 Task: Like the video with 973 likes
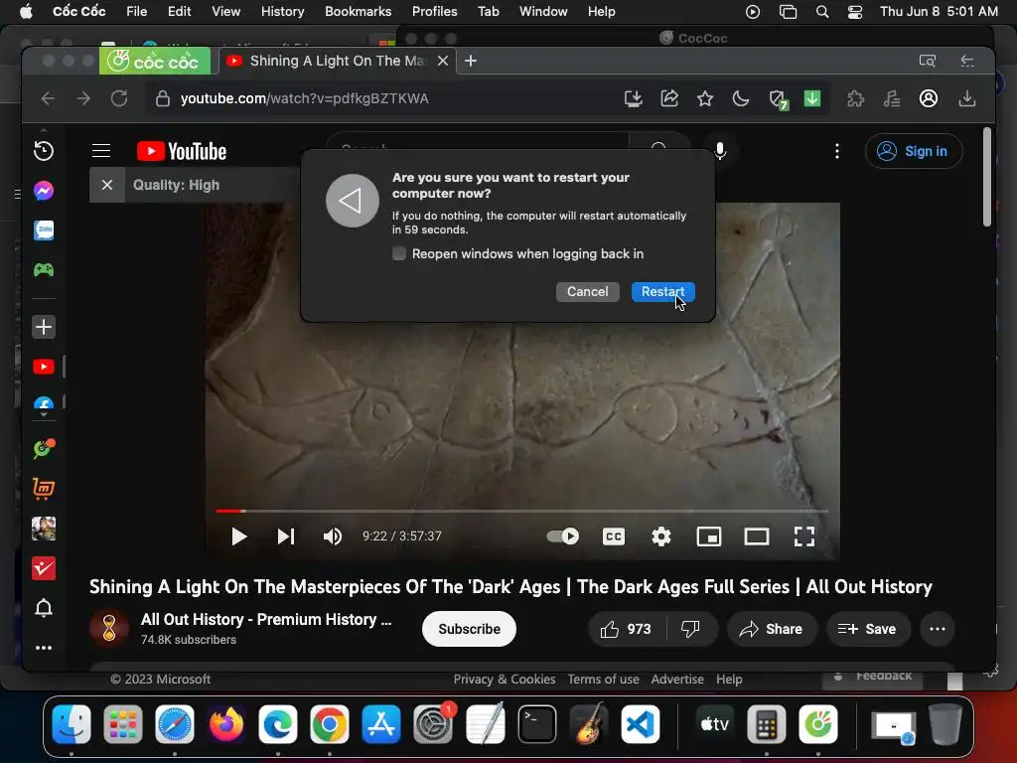pos(627,629)
